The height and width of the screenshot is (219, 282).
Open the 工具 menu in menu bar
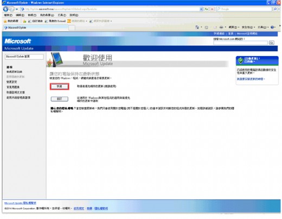pos(62,15)
